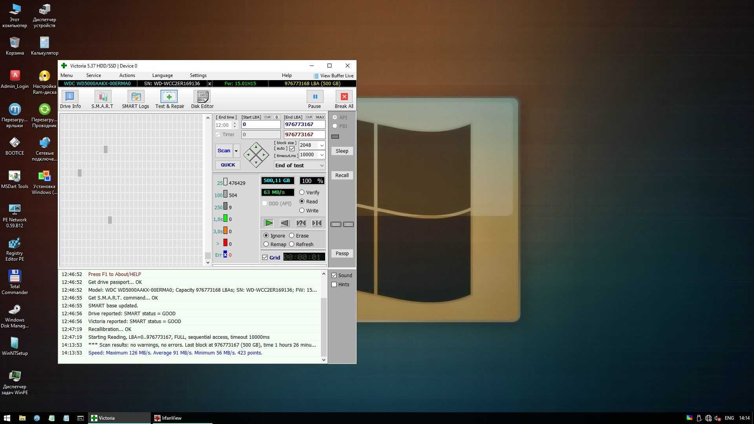754x424 pixels.
Task: Select the Remap error action
Action: 275,244
